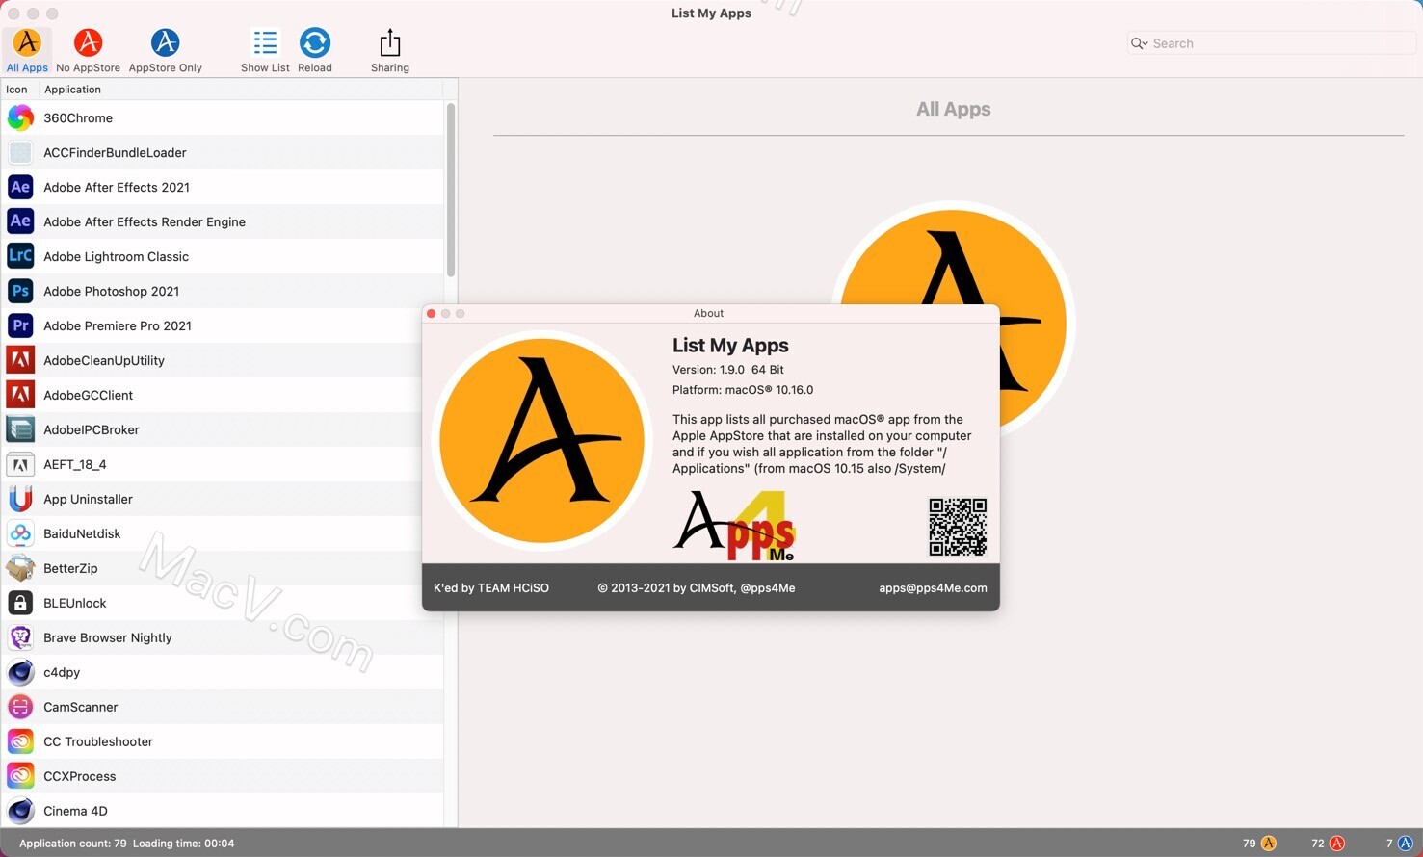Screen dimensions: 1423x857
Task: Select the ACCFinderBundleLoader row text
Action: 115,152
